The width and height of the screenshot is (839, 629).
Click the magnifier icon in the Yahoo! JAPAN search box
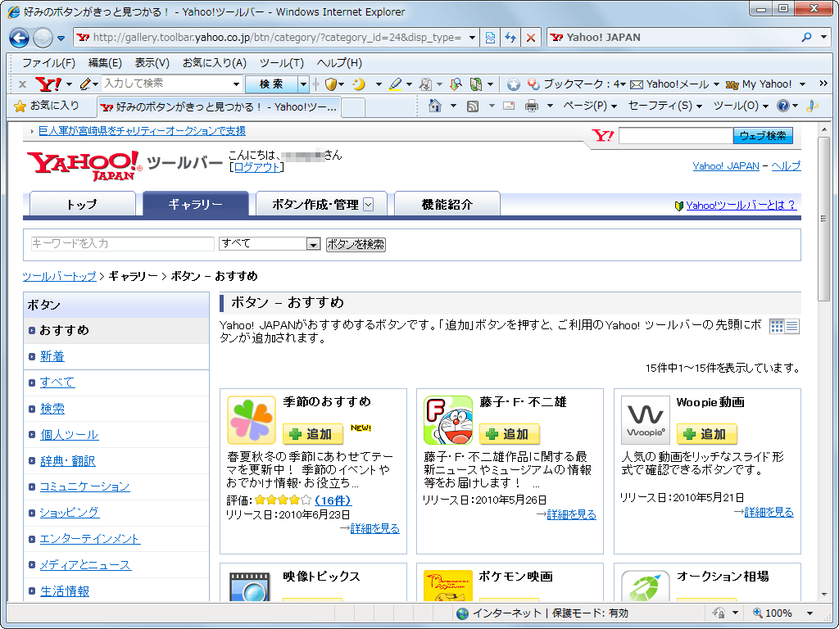tap(806, 38)
